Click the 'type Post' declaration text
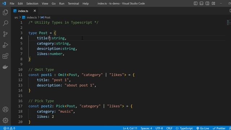This screenshot has width=231, height=130. 38,33
